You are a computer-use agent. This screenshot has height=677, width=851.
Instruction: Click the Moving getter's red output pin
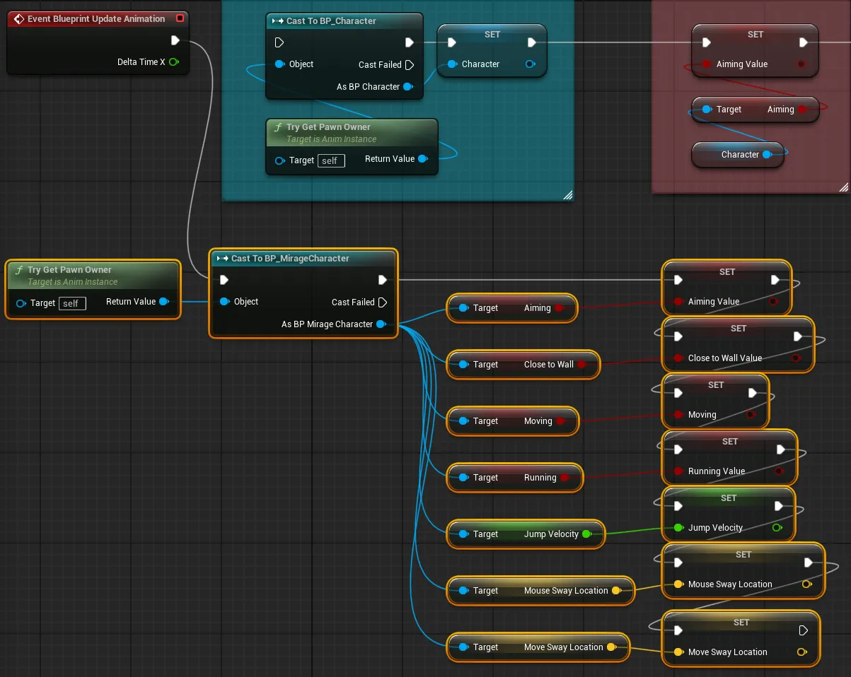[560, 421]
